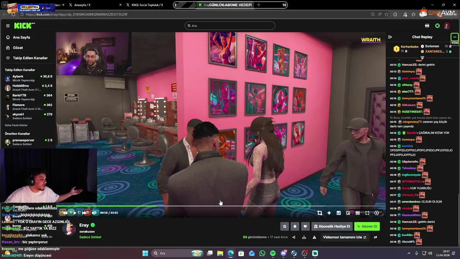Open the clip crop tool icon
Viewport: 460px width, 259px height.
click(x=319, y=213)
